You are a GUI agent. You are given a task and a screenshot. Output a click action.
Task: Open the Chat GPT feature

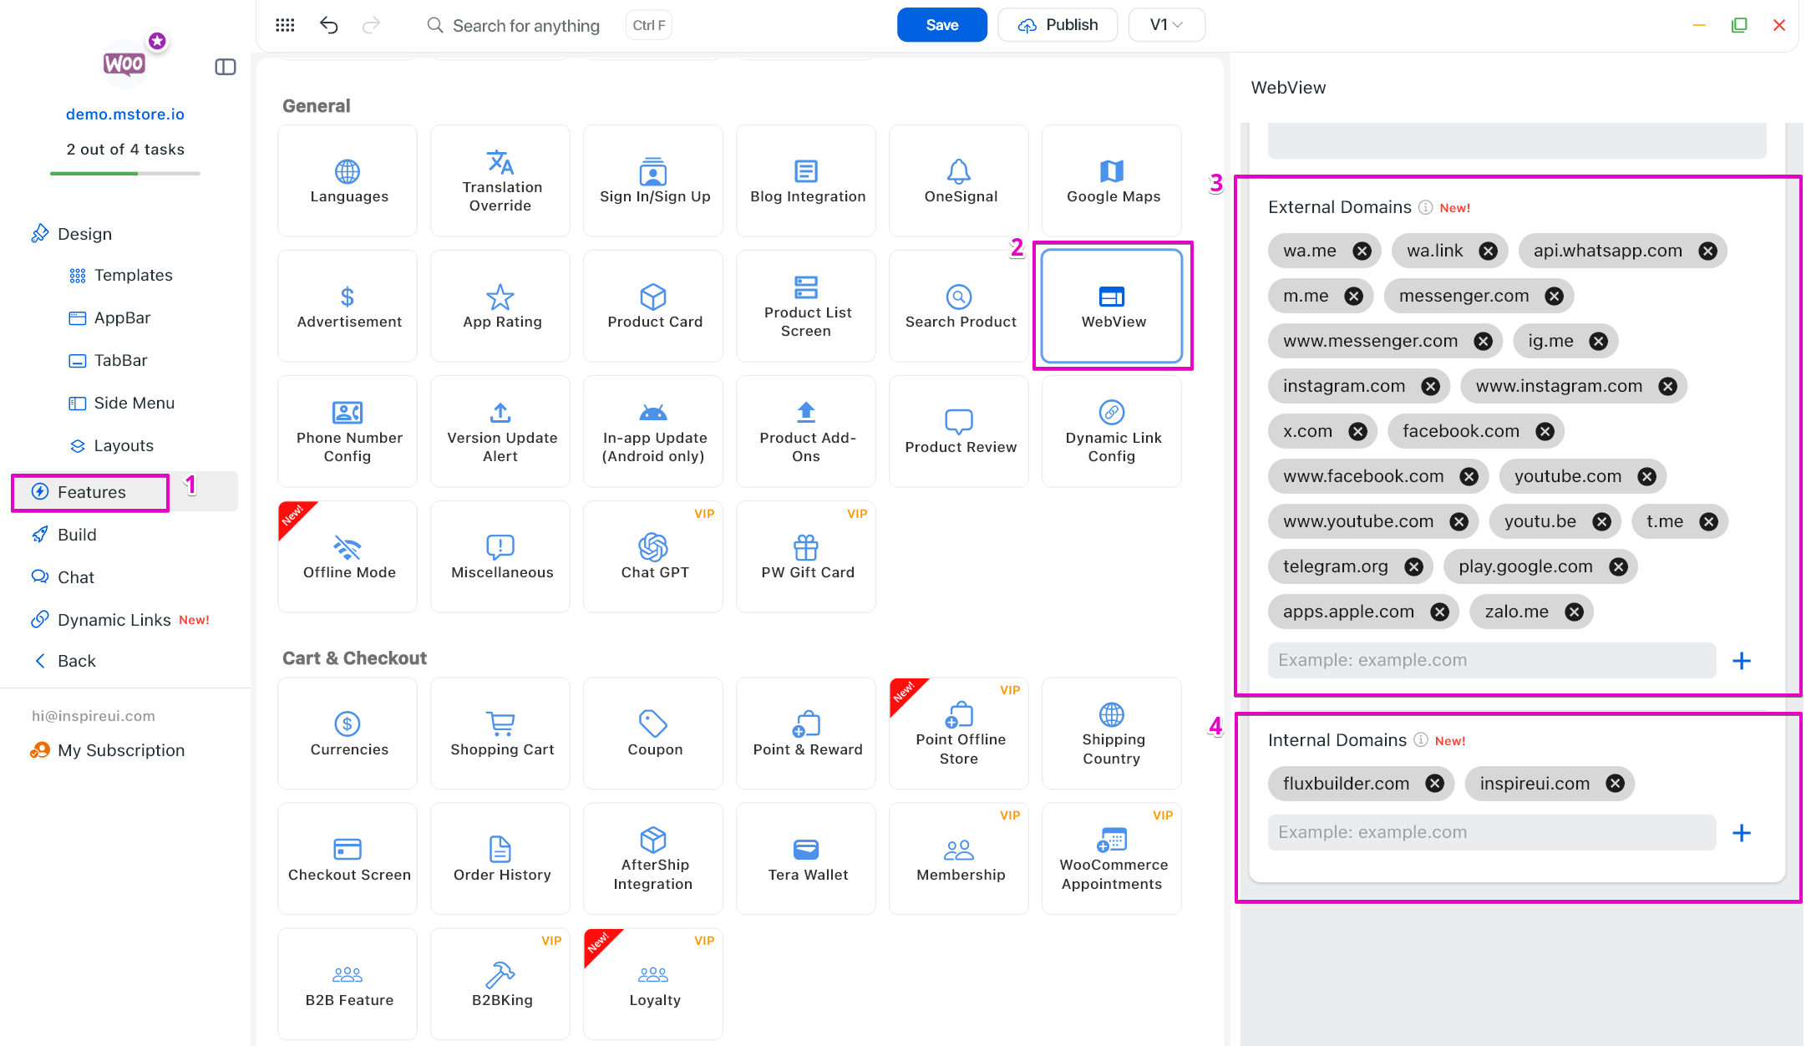(654, 556)
